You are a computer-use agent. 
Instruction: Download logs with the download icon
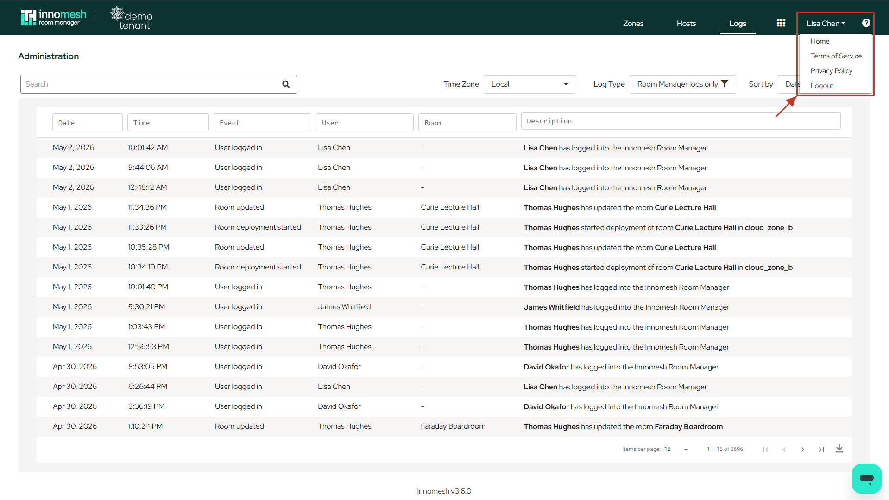(839, 449)
